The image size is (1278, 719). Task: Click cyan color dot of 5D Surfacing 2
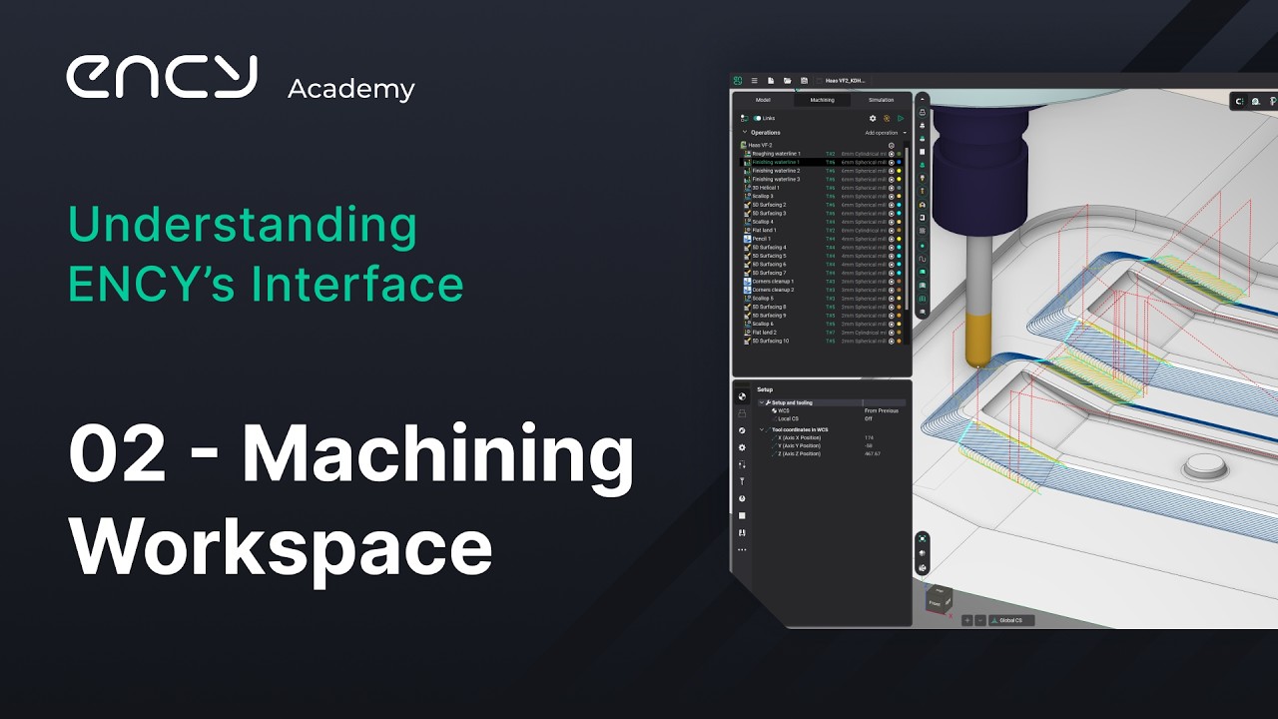point(899,205)
